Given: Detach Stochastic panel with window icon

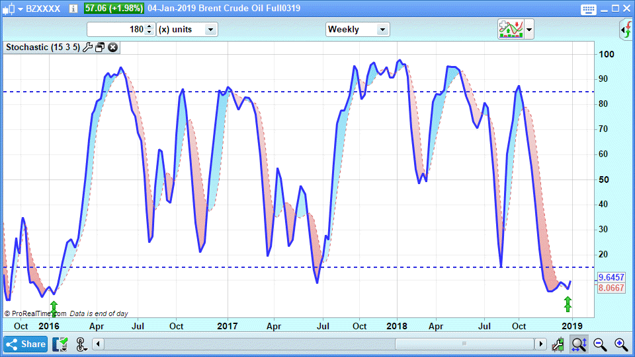Looking at the screenshot, I should 100,48.
